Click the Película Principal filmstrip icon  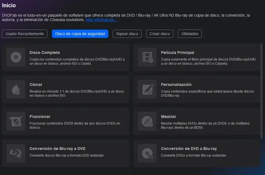click(x=147, y=57)
